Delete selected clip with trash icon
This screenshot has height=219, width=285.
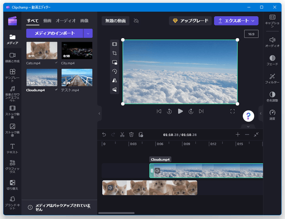[131, 135]
